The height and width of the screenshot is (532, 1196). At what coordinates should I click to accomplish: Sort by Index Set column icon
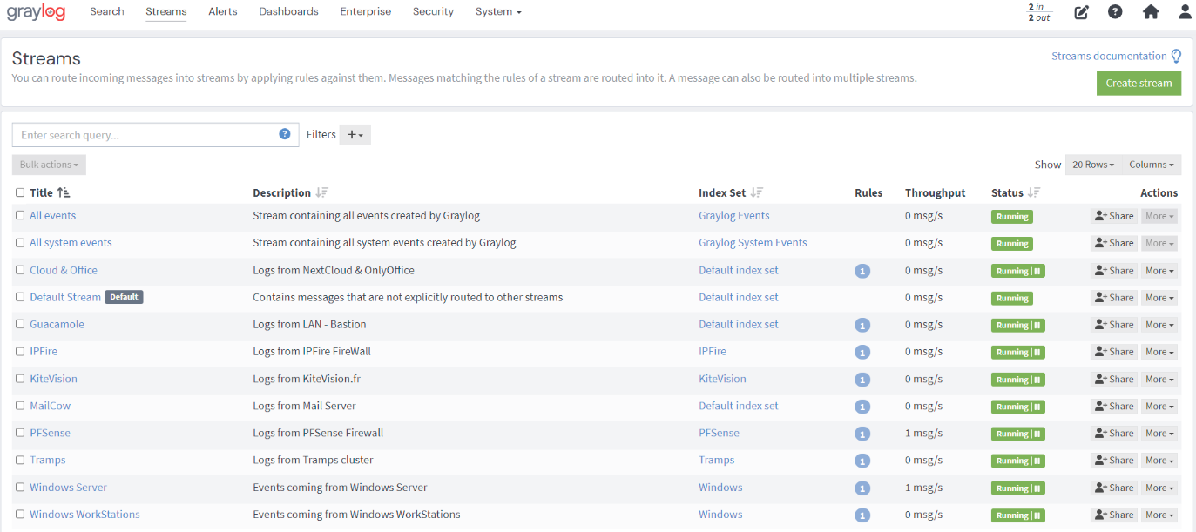click(756, 193)
